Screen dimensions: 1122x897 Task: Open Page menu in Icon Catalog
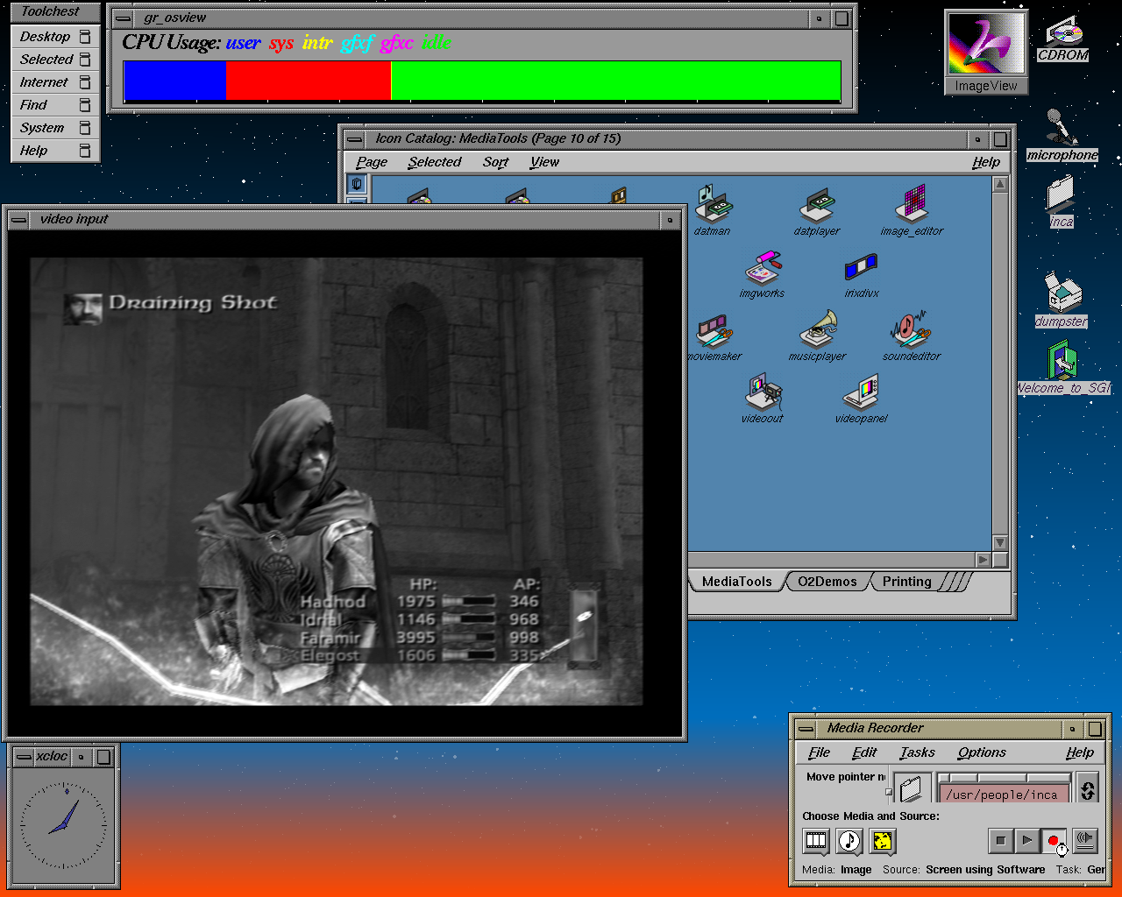point(372,162)
